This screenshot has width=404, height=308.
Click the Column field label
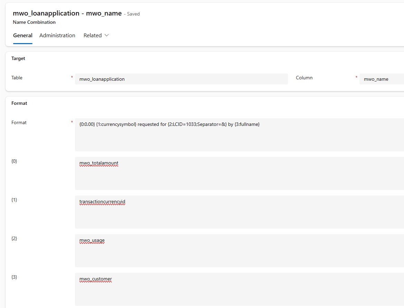304,78
